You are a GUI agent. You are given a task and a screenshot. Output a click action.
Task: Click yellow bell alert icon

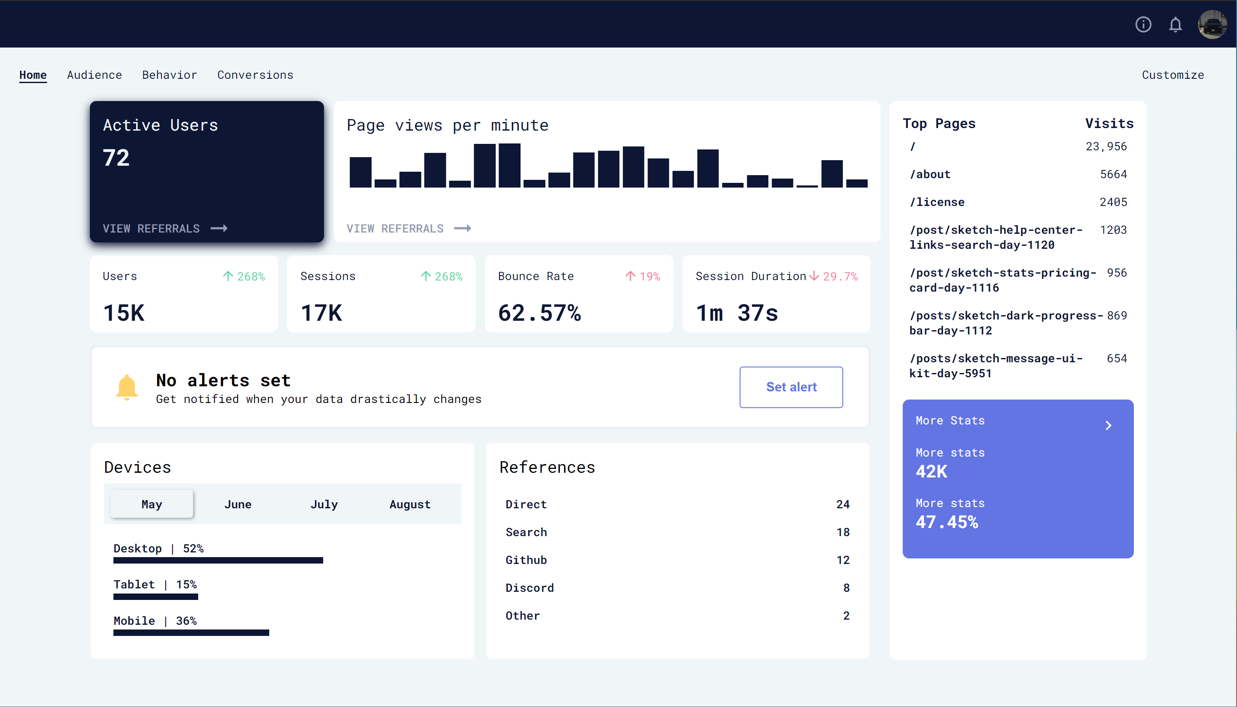pos(127,388)
